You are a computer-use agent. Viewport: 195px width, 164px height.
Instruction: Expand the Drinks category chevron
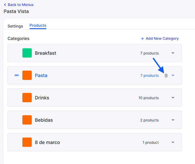pyautogui.click(x=173, y=97)
